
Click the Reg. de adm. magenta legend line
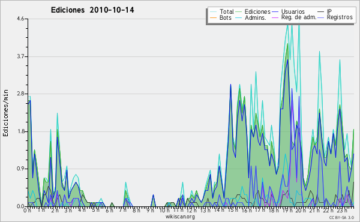coord(275,17)
